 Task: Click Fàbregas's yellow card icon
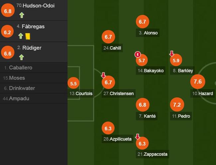(28, 36)
